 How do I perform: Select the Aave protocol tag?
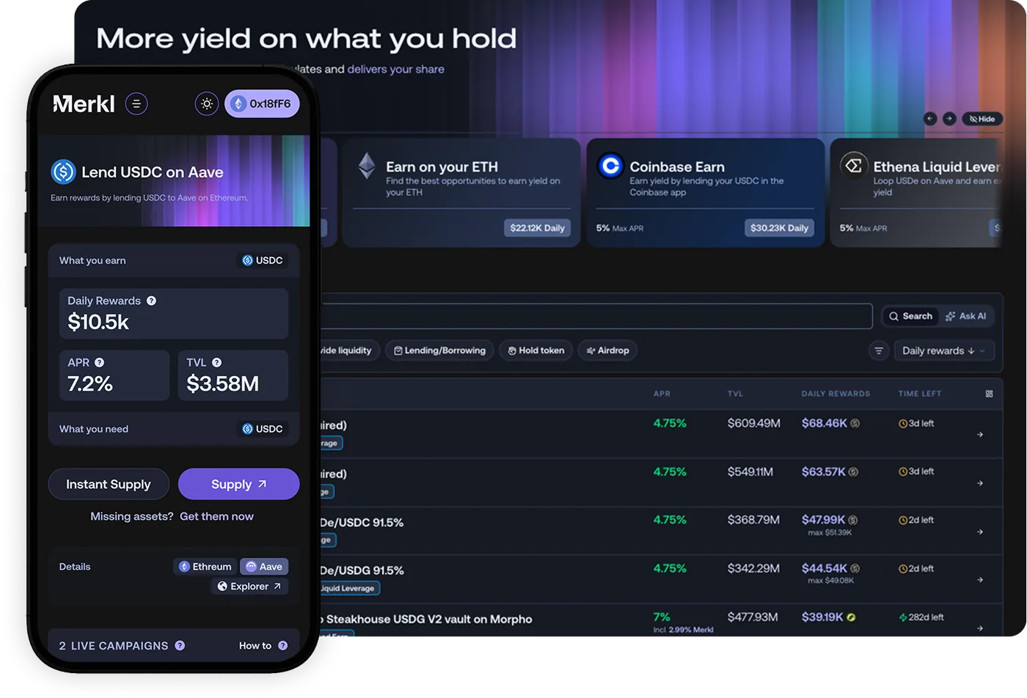(264, 567)
